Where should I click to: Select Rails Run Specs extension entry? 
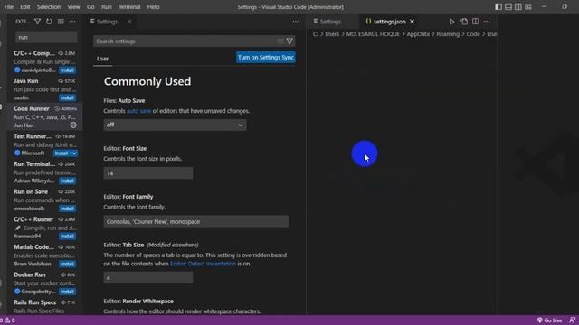pyautogui.click(x=45, y=307)
